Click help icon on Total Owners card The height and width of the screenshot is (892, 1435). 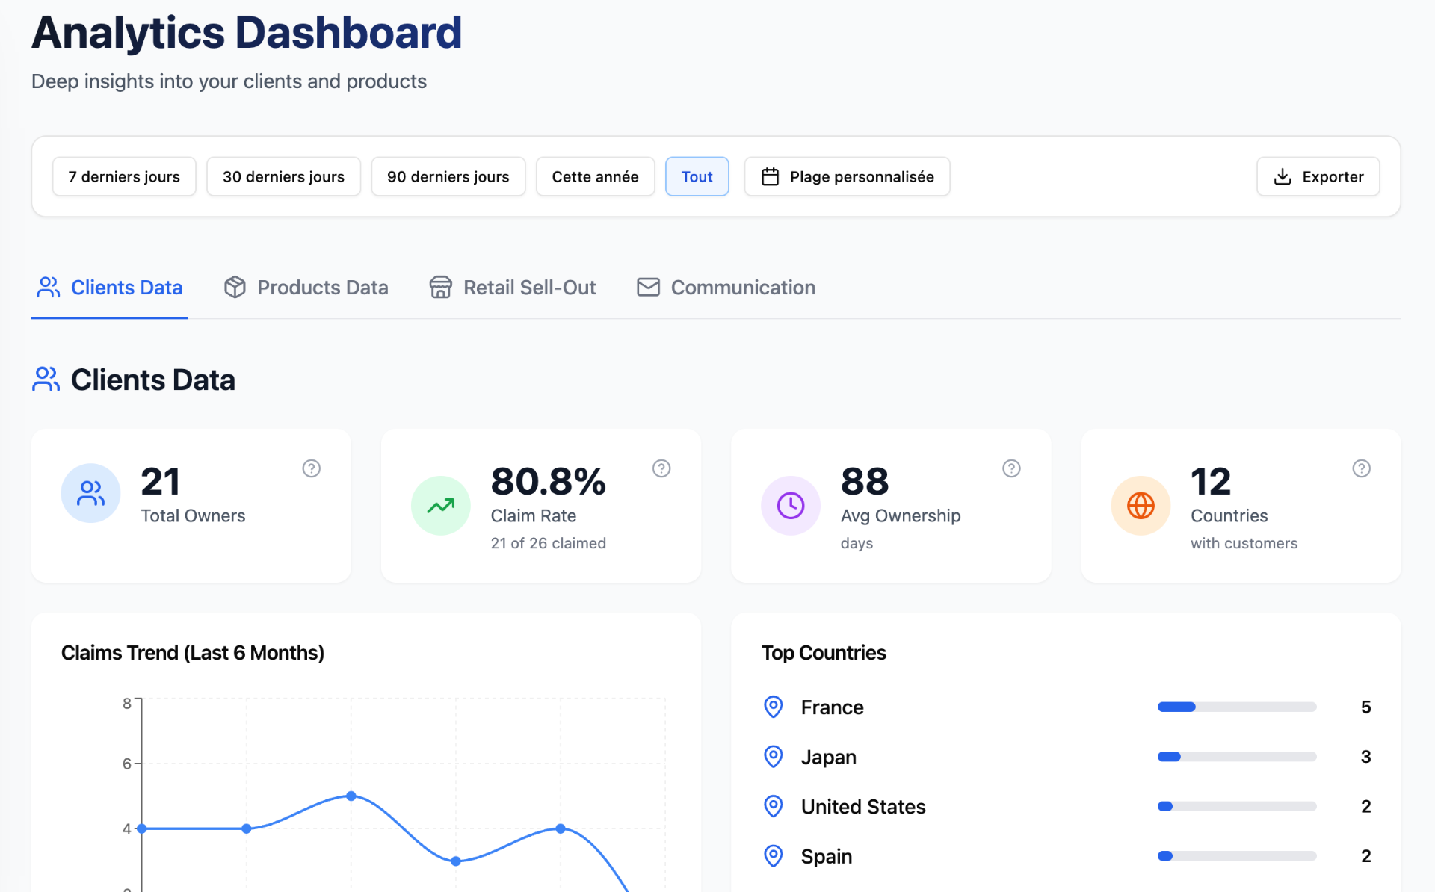pos(311,468)
